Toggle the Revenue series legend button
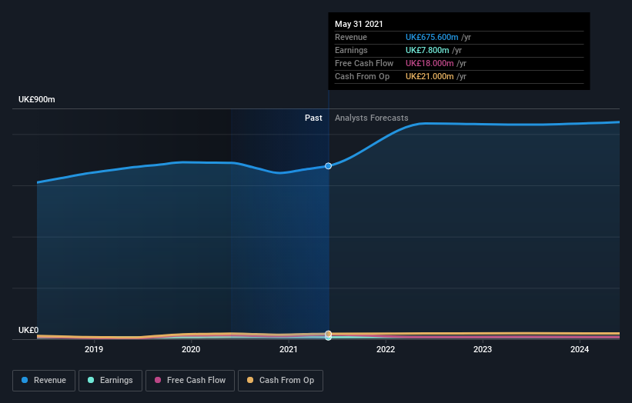Image resolution: width=632 pixels, height=403 pixels. pos(44,381)
